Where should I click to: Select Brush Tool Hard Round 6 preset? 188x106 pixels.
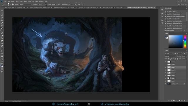tap(175, 19)
